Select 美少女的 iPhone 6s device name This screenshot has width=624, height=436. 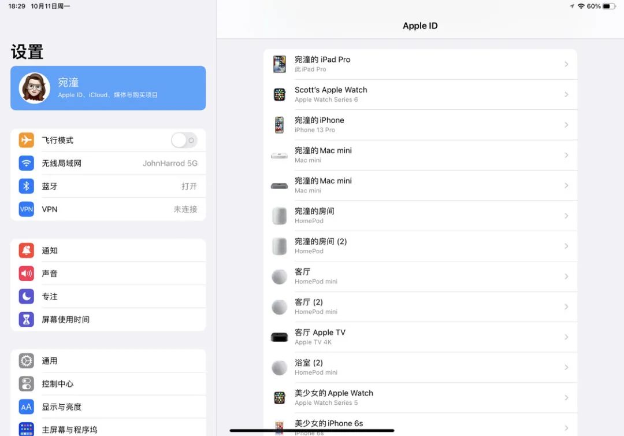click(329, 423)
